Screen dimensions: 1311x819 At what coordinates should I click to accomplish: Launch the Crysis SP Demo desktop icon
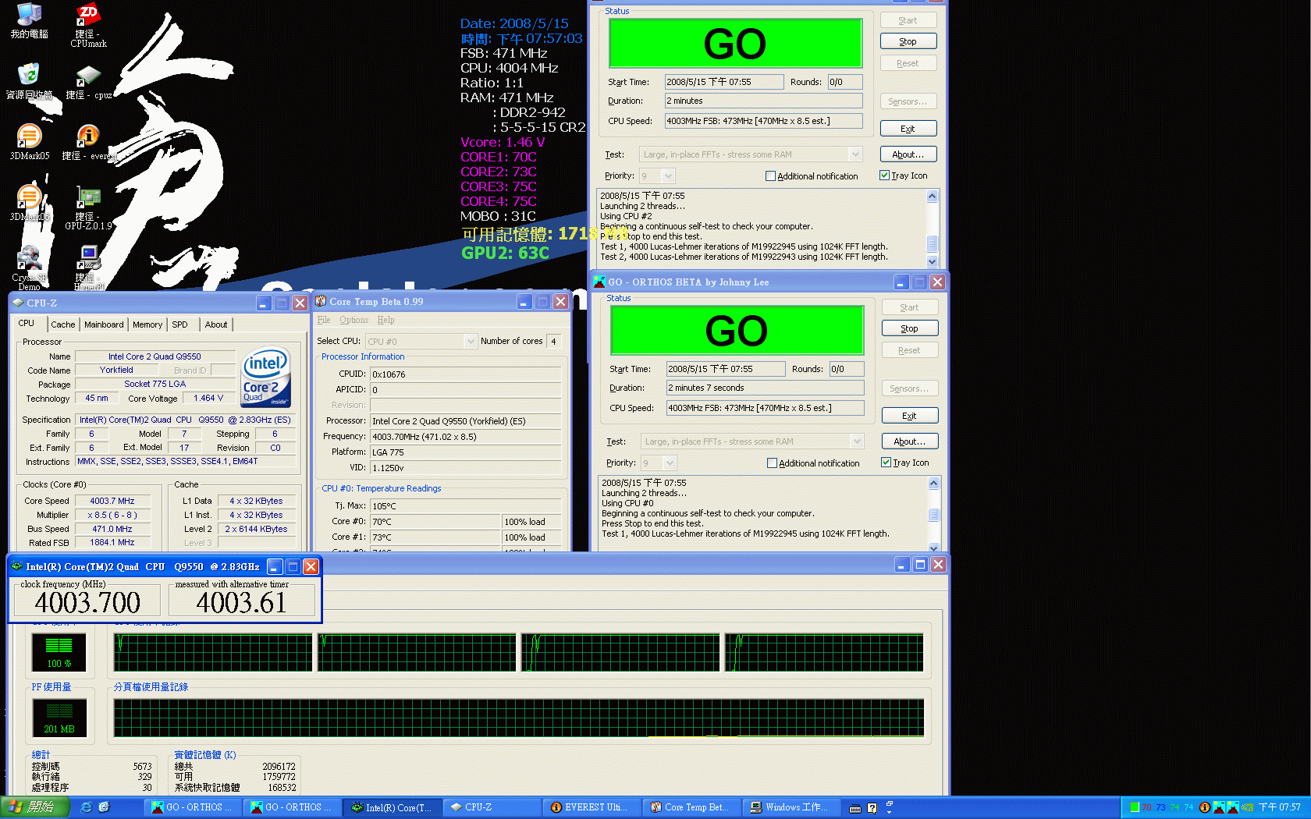tap(29, 268)
